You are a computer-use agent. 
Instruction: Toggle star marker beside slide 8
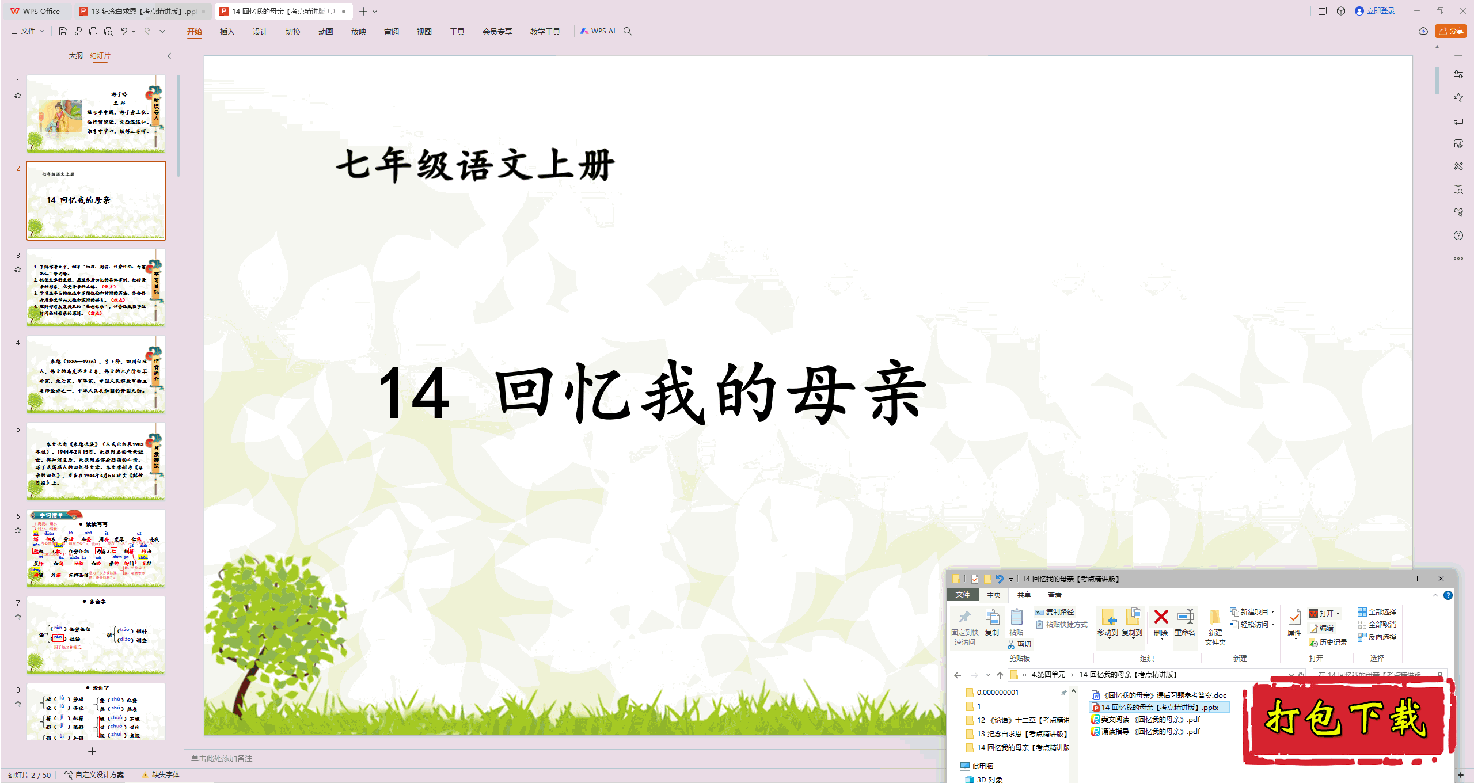tap(18, 704)
